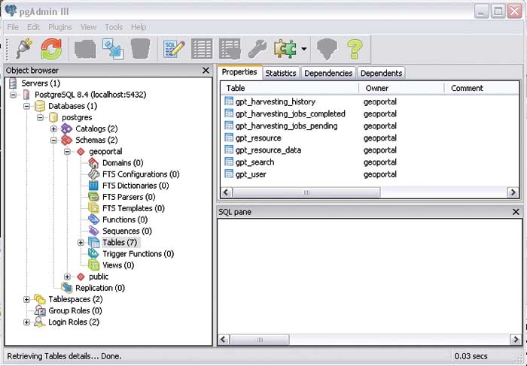527x366 pixels.
Task: Expand the Login Roles (2) node
Action: [26, 322]
